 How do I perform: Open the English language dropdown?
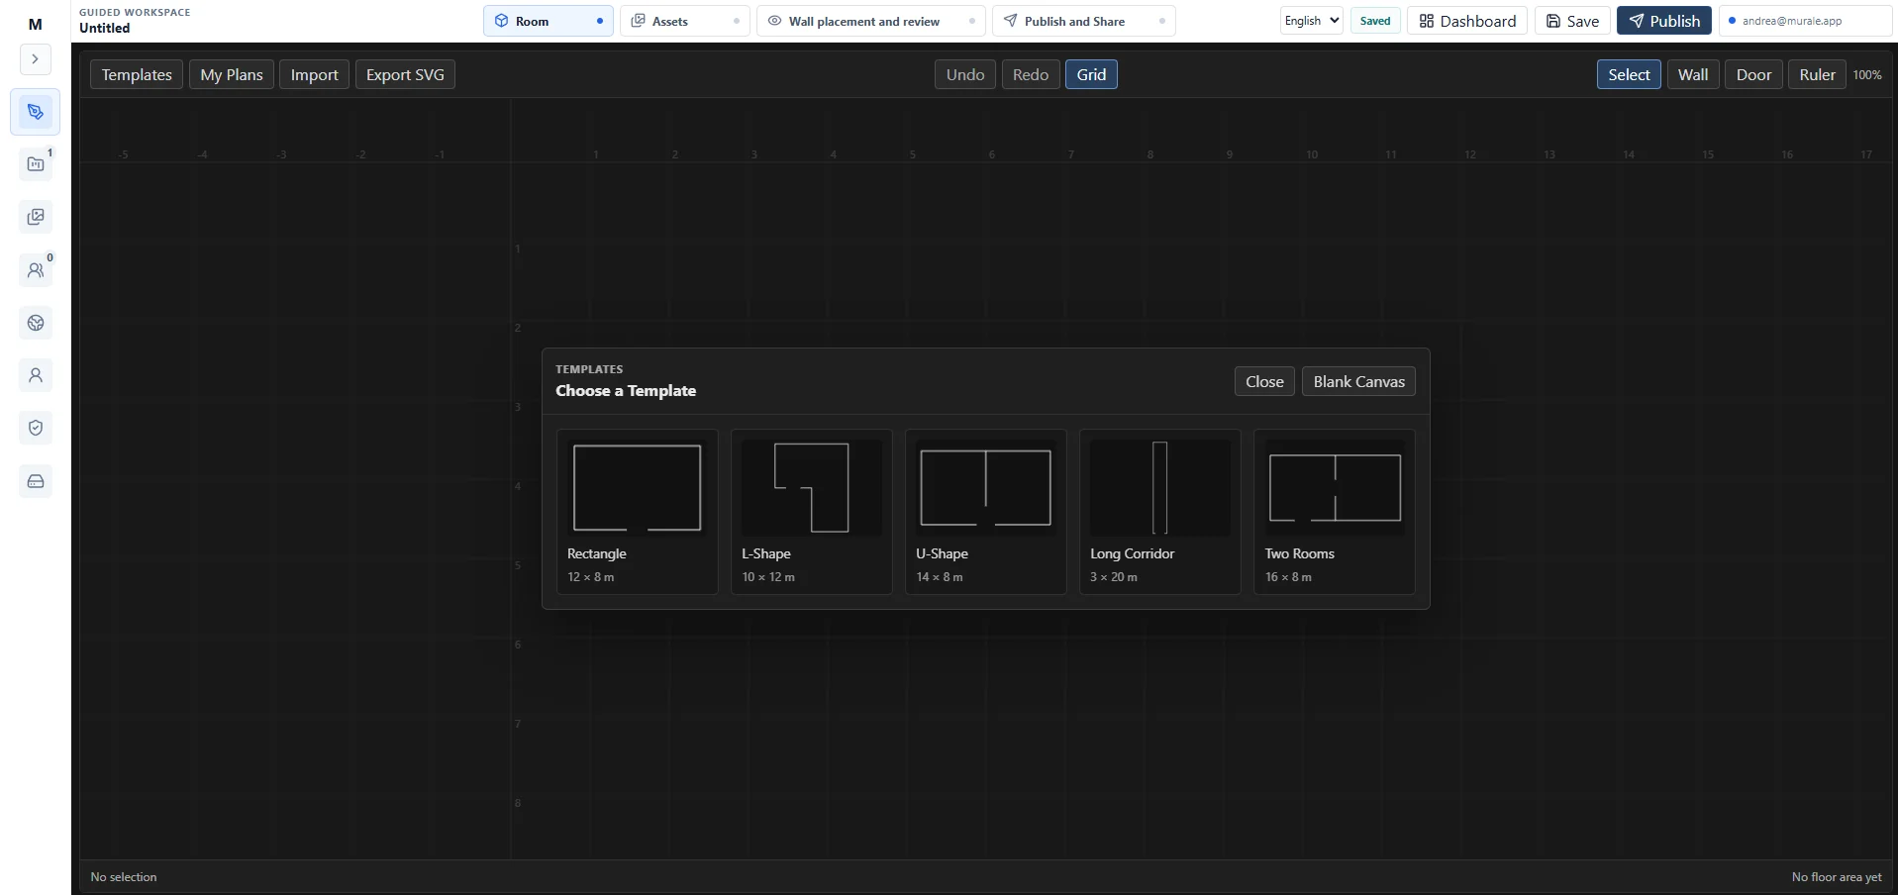(x=1312, y=21)
